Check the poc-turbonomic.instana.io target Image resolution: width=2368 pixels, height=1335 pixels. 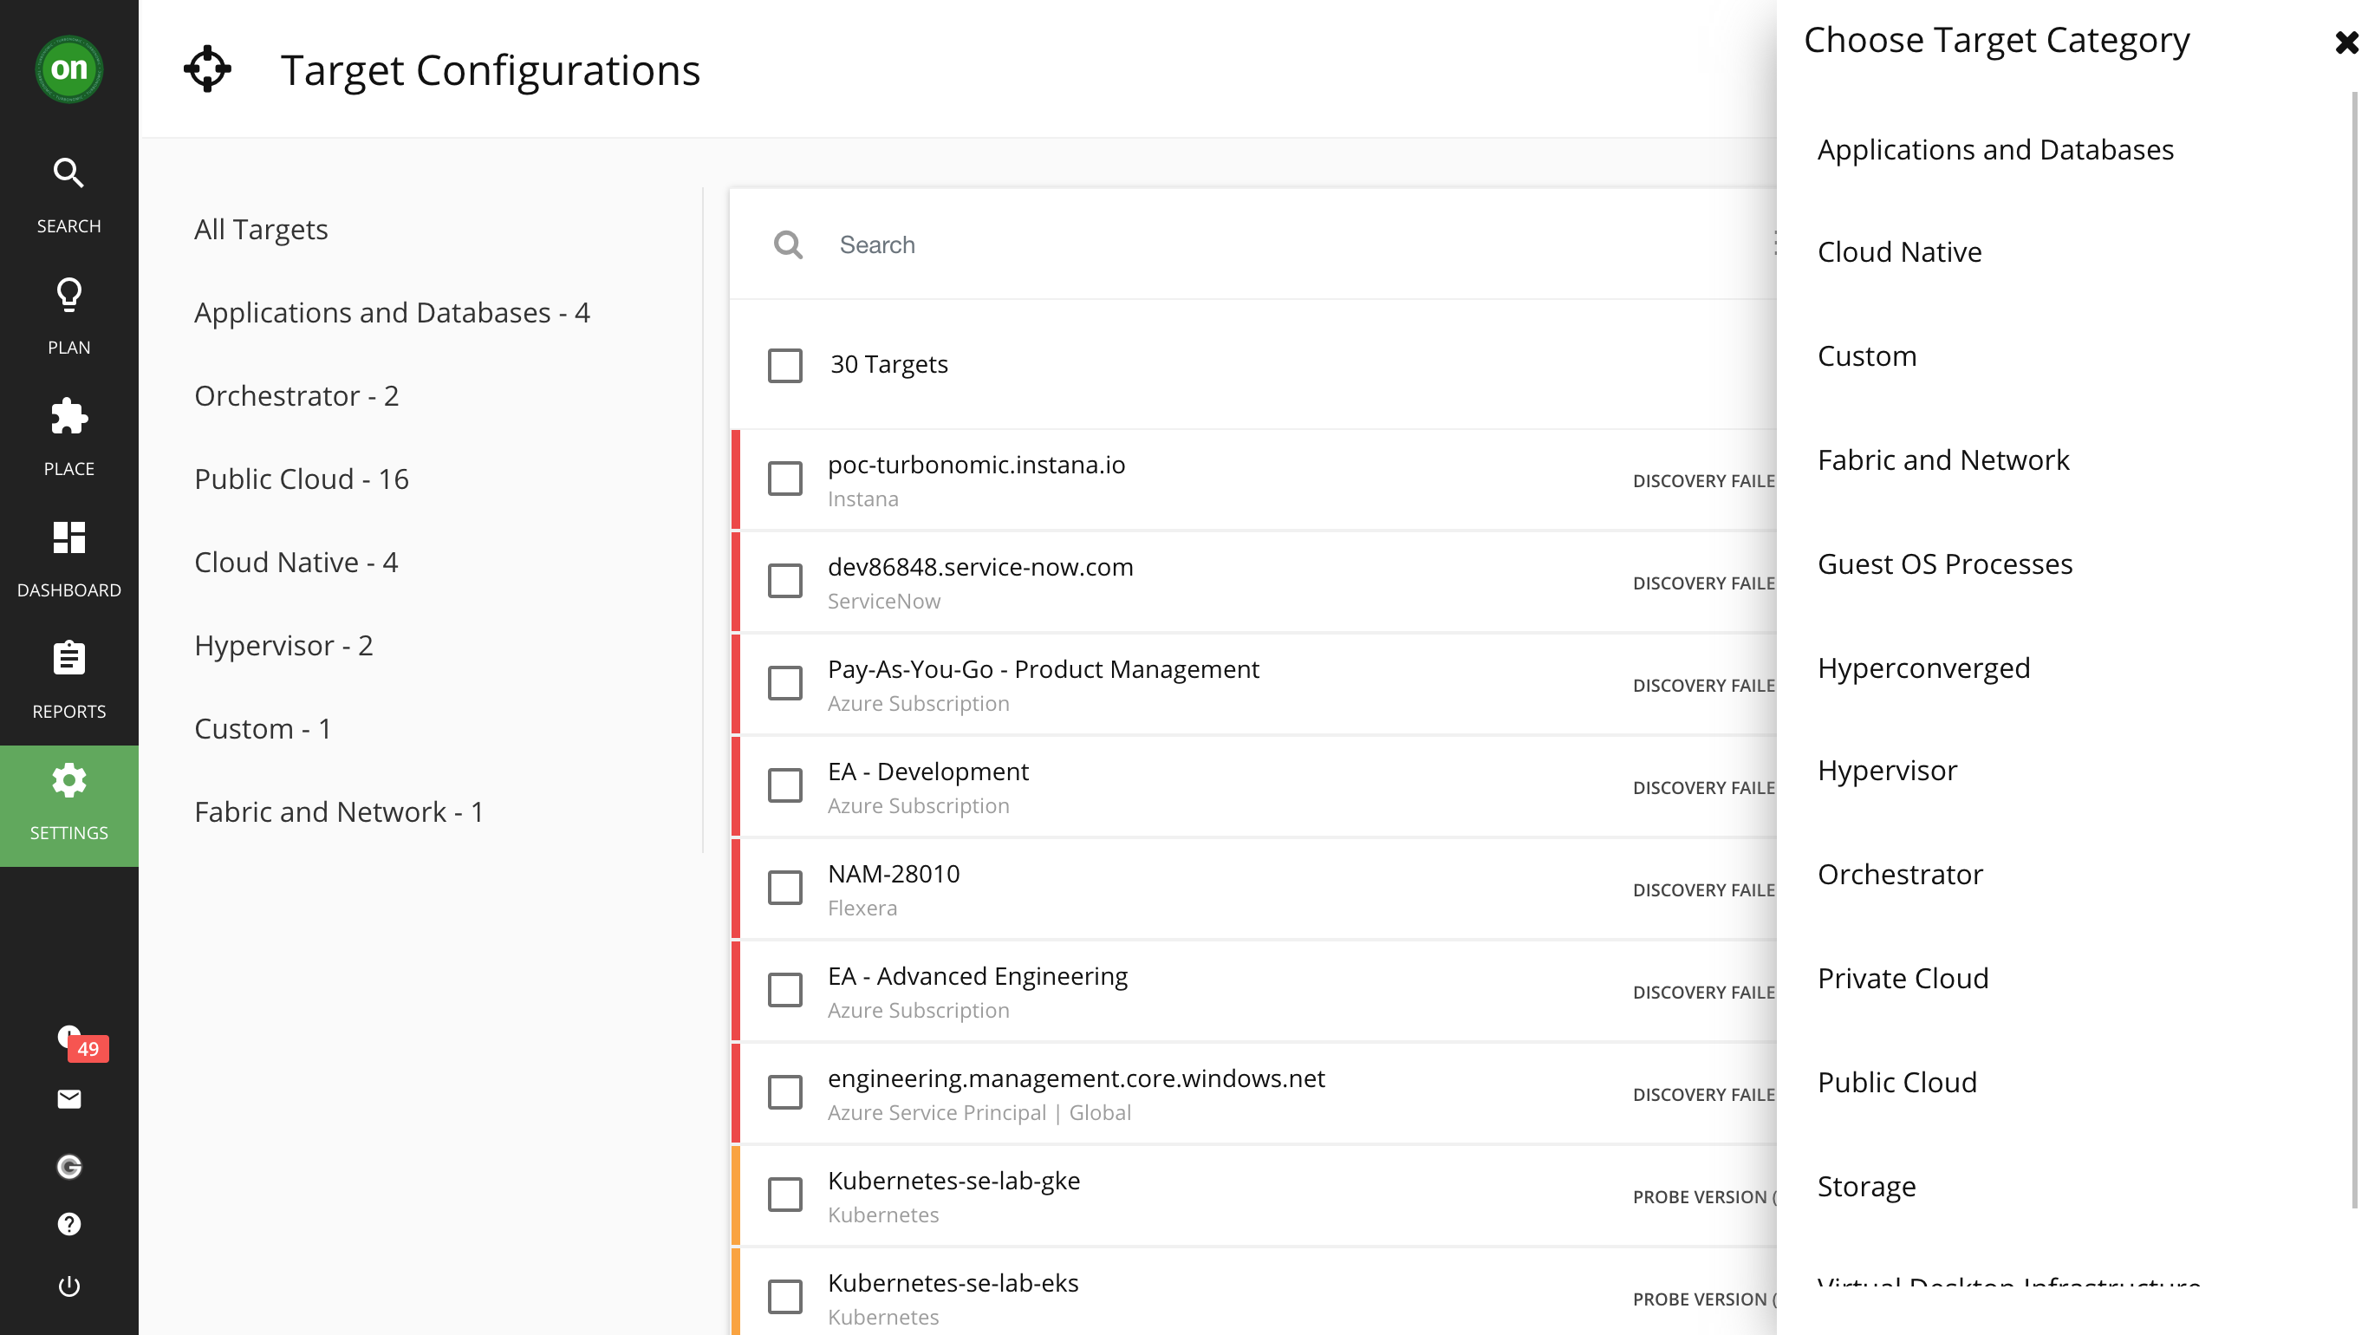click(785, 479)
